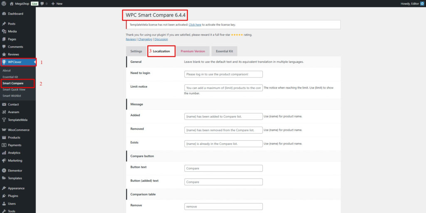Screen dimensions: 426x213
Task: Click the Plugins plug icon
Action: (x=4, y=196)
